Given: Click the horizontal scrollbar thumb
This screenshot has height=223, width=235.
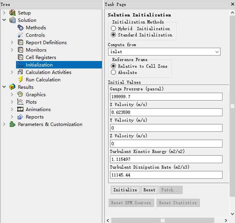Looking at the screenshot, I should click(x=163, y=220).
